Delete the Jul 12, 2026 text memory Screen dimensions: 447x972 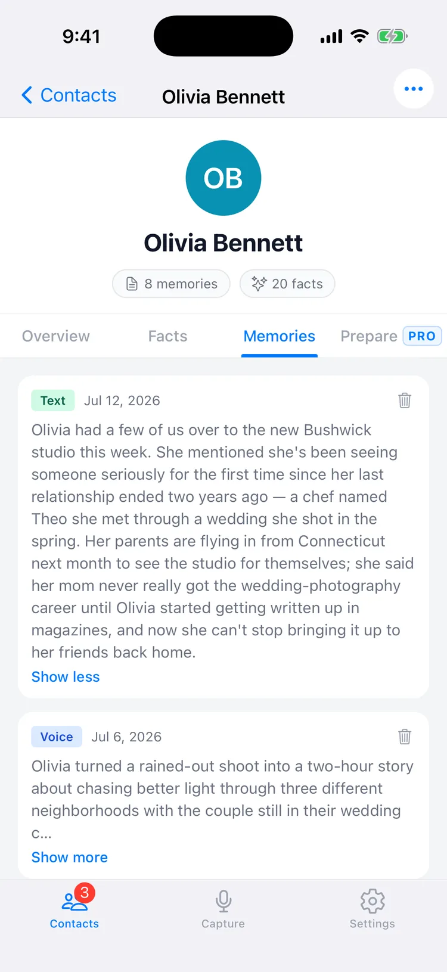405,400
